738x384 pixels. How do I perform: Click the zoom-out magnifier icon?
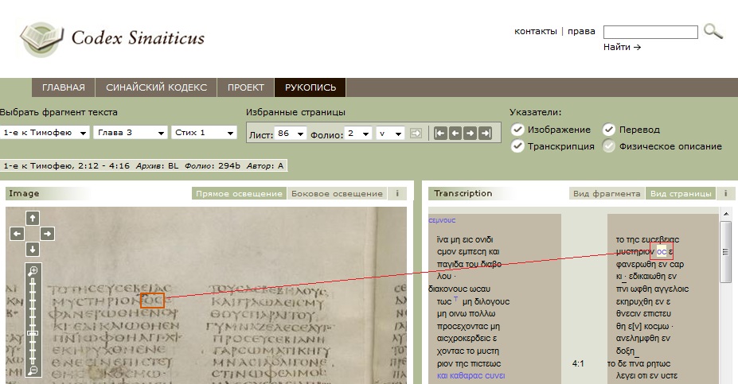pyautogui.click(x=33, y=370)
